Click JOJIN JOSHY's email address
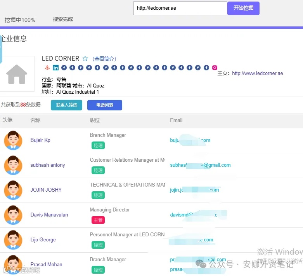Image resolution: width=303 pixels, height=276 pixels. [194, 190]
